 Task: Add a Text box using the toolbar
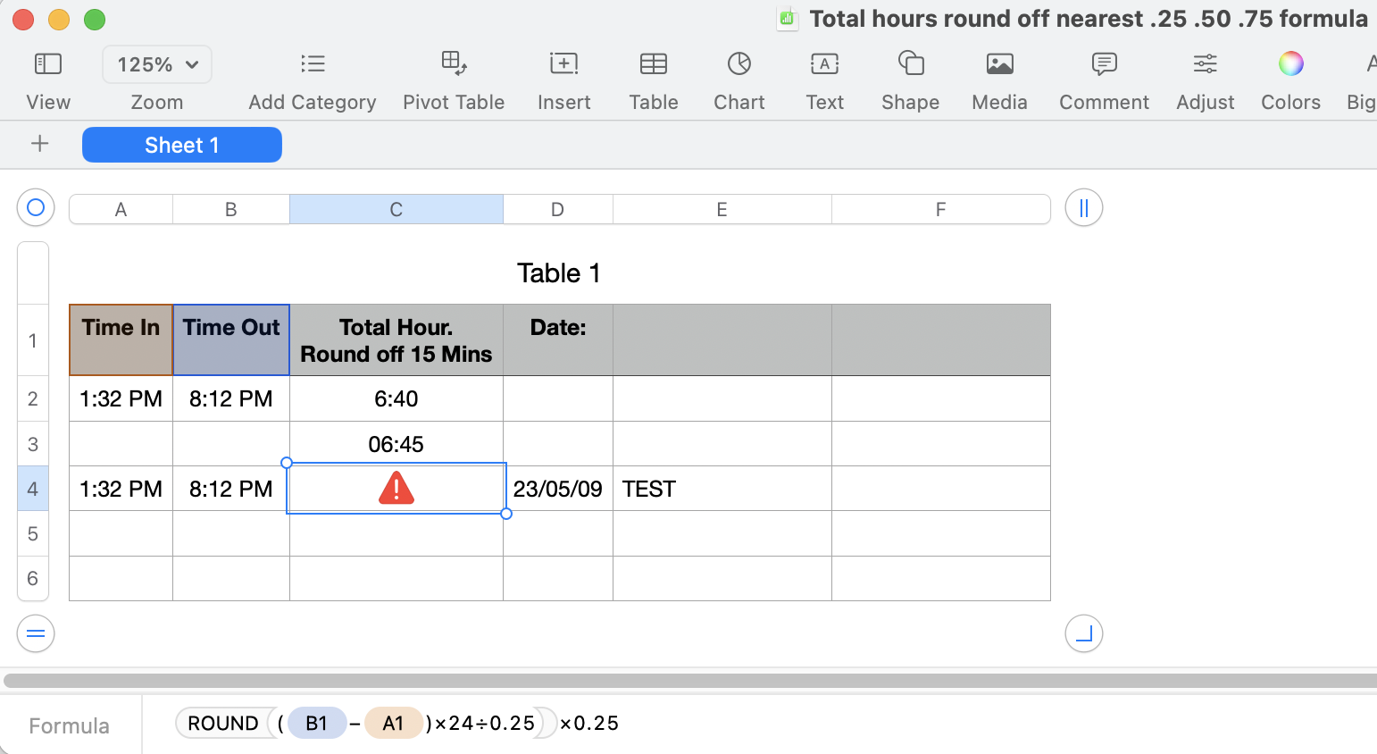coord(823,76)
